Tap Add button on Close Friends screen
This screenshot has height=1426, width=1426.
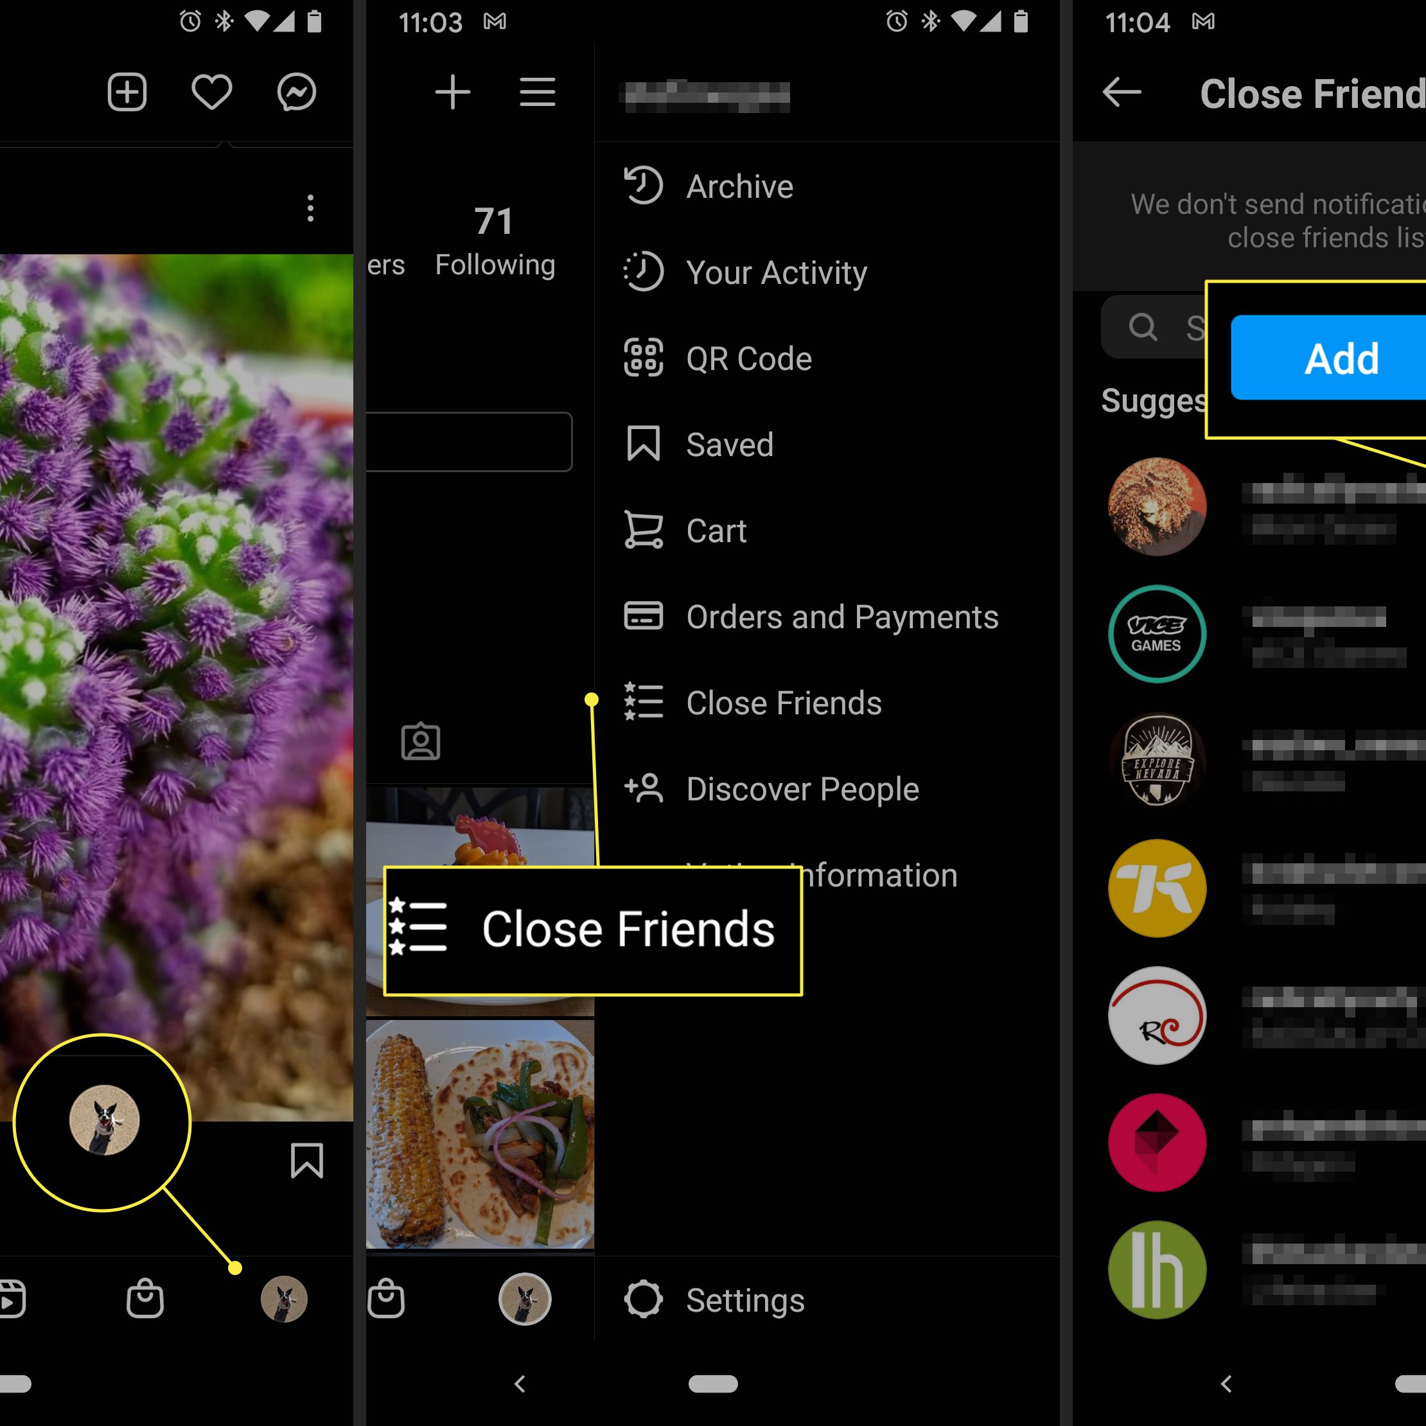tap(1332, 358)
